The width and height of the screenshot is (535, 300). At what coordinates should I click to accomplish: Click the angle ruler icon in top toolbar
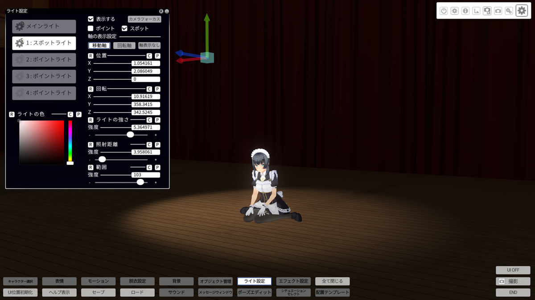coord(476,11)
